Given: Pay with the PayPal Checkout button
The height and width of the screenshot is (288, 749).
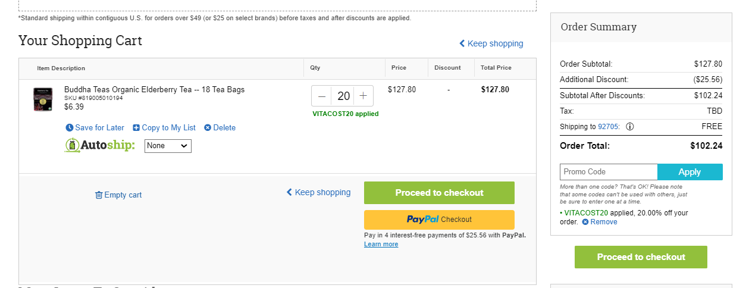Looking at the screenshot, I should 439,220.
